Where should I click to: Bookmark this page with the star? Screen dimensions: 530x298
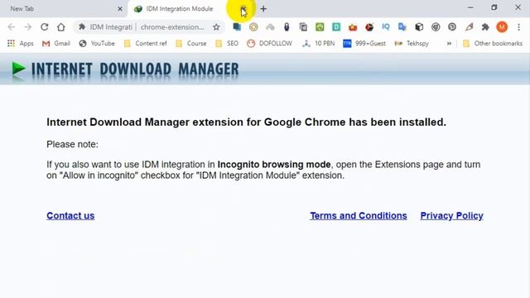coord(216,27)
